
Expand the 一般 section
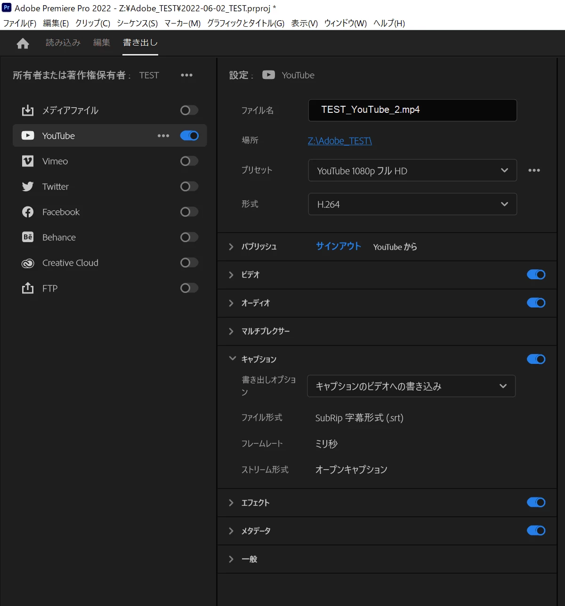231,559
